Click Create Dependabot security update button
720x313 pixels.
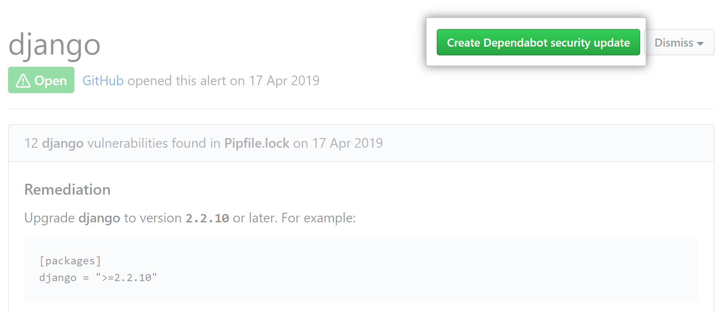pos(538,42)
